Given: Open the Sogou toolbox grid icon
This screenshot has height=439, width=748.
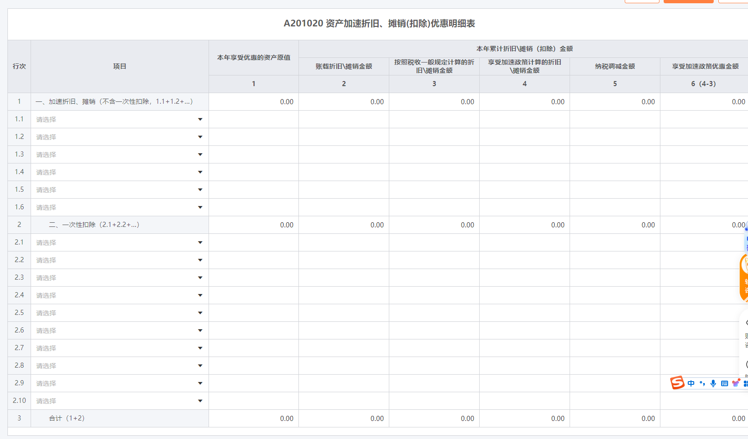Looking at the screenshot, I should coord(745,383).
